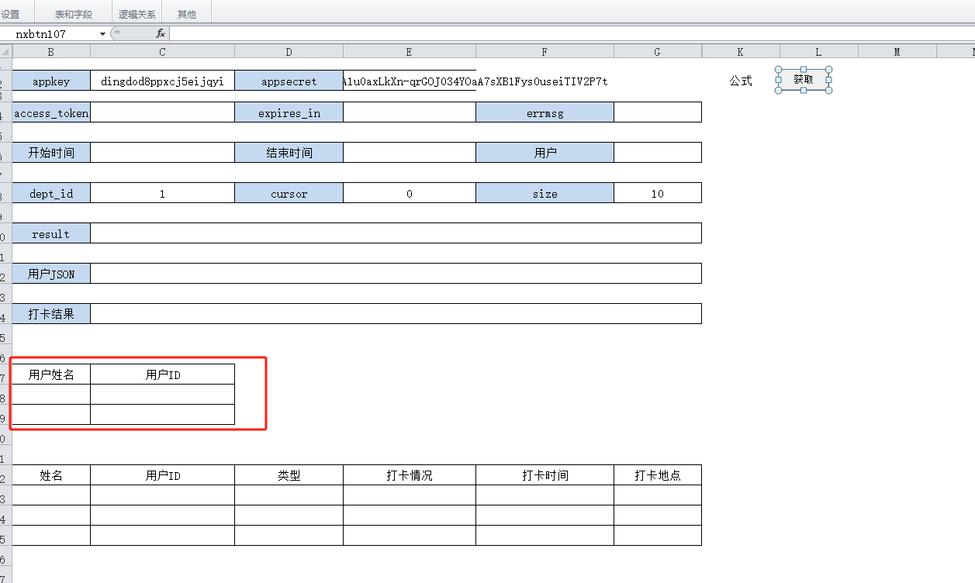The width and height of the screenshot is (975, 583).
Task: Open the Name Box dropdown arrow
Action: 102,34
